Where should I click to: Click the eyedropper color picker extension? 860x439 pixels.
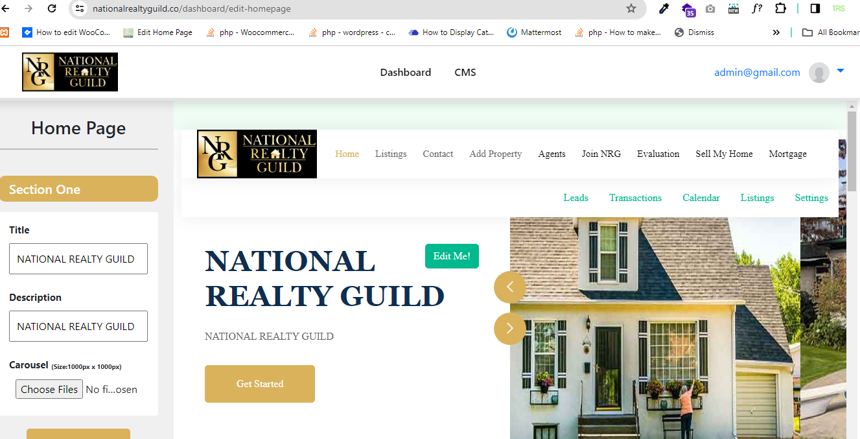click(664, 8)
